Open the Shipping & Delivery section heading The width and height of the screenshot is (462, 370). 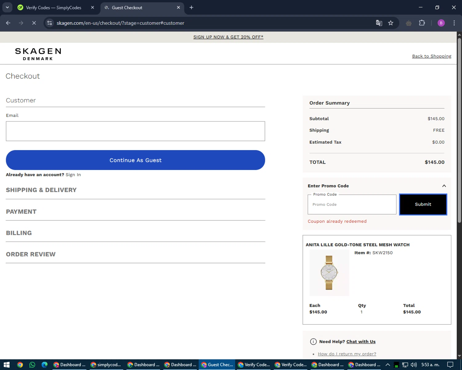point(41,190)
